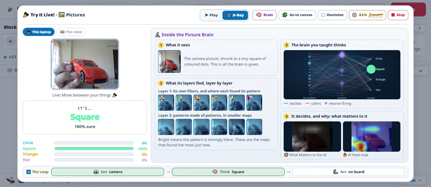The width and height of the screenshot is (431, 187).
Task: Switch to Play mode
Action: click(x=211, y=15)
